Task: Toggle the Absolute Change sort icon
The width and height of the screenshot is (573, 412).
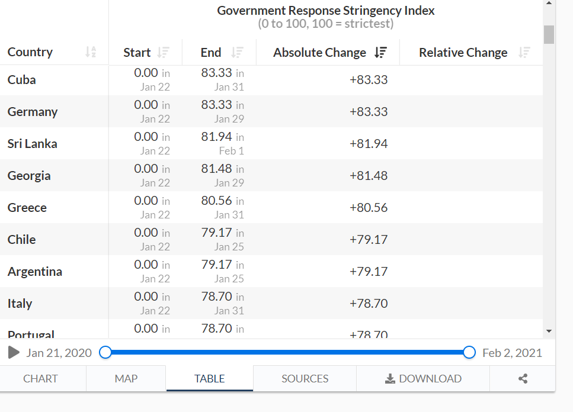Action: [x=380, y=53]
